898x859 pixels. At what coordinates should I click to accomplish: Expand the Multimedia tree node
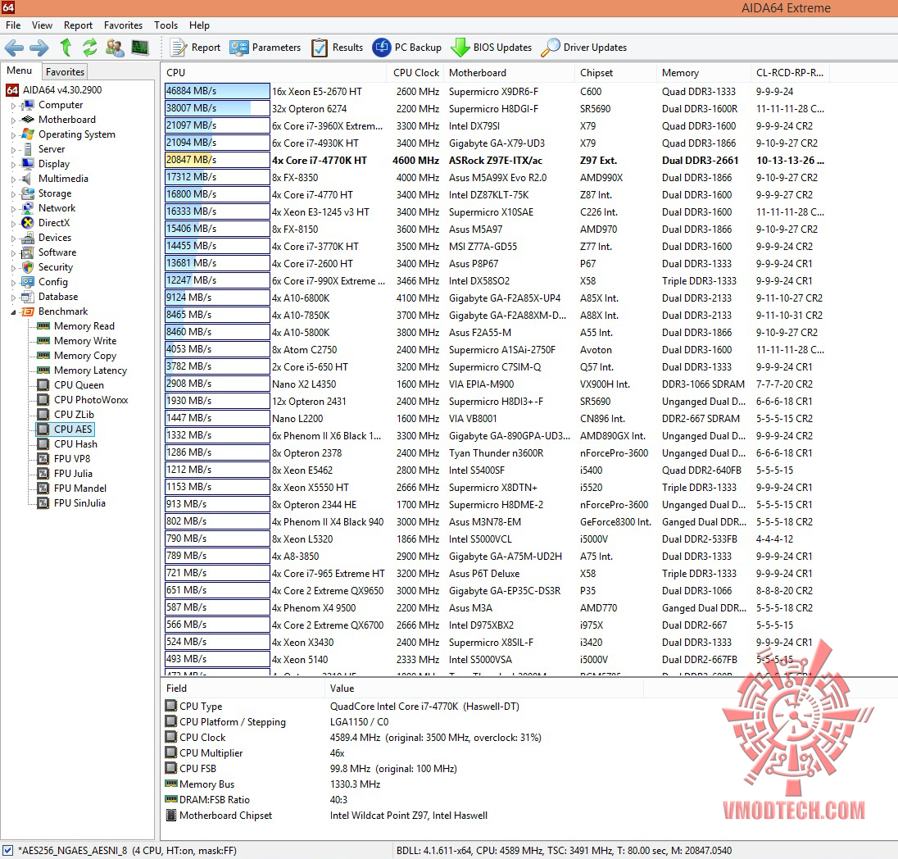coord(13,179)
